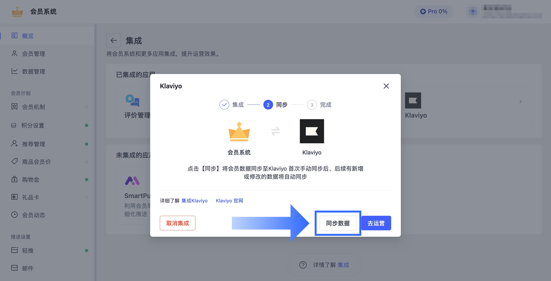Viewport: 551px width, 281px height.
Task: Click the Pro badge icon in header
Action: coord(423,12)
